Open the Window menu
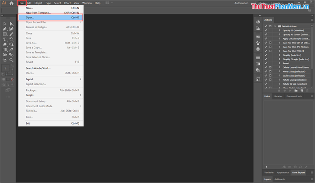The image size is (315, 183). point(87,3)
